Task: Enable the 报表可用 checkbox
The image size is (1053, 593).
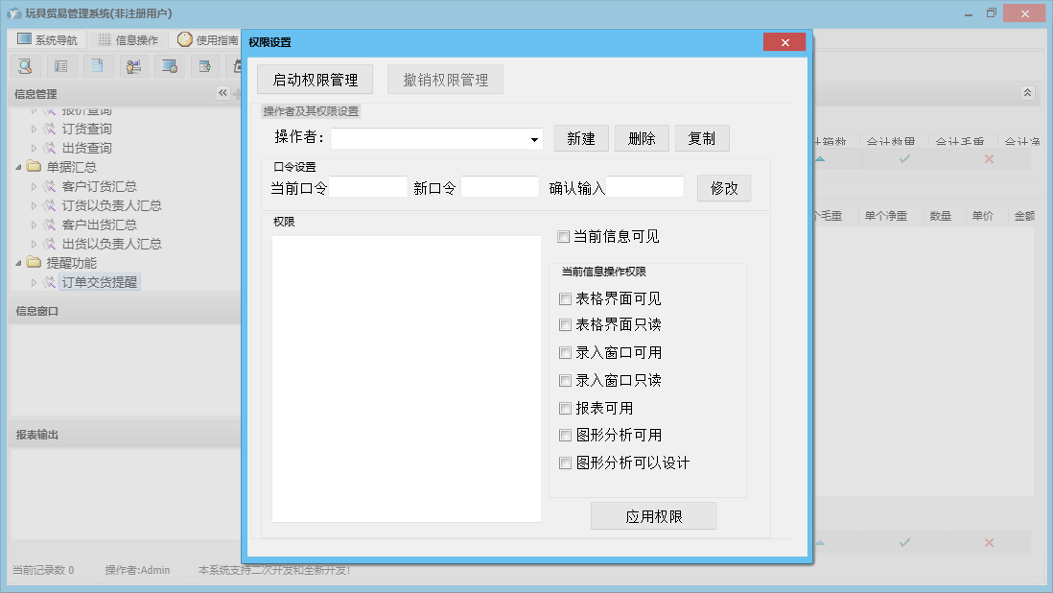Action: (566, 409)
